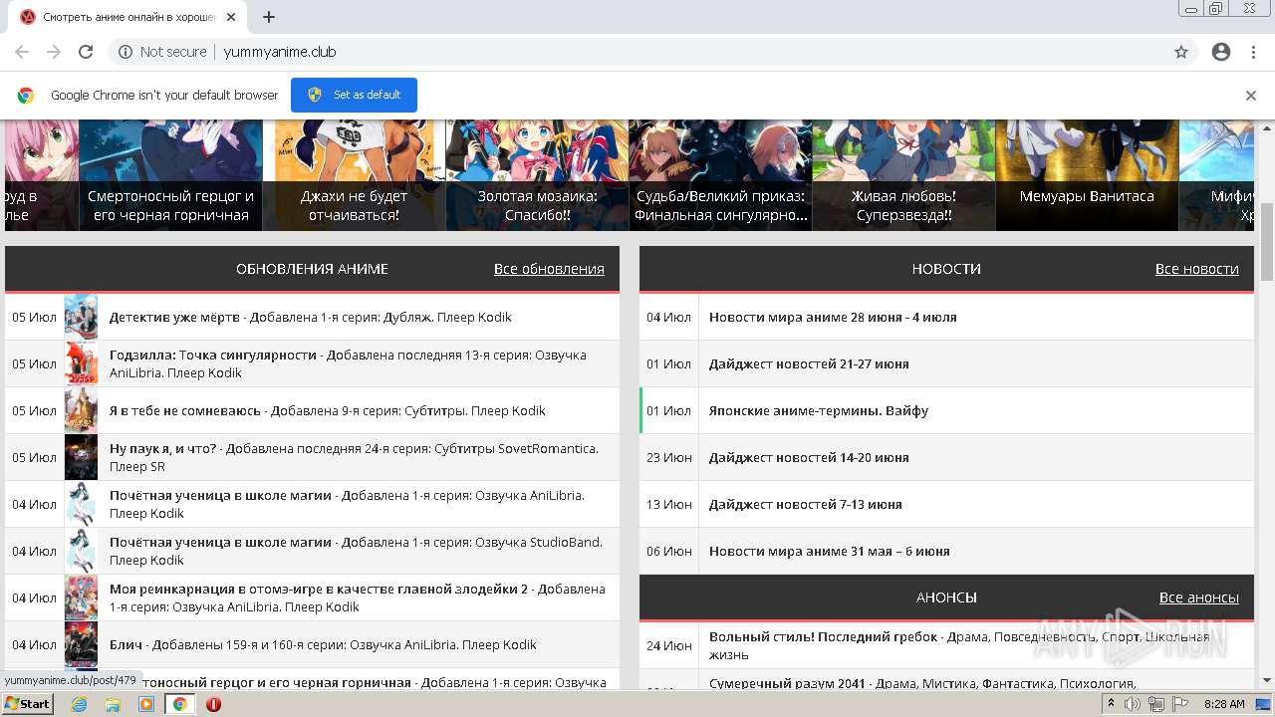
Task: Open Дайджест новостей 21-27 июня
Action: pos(809,363)
